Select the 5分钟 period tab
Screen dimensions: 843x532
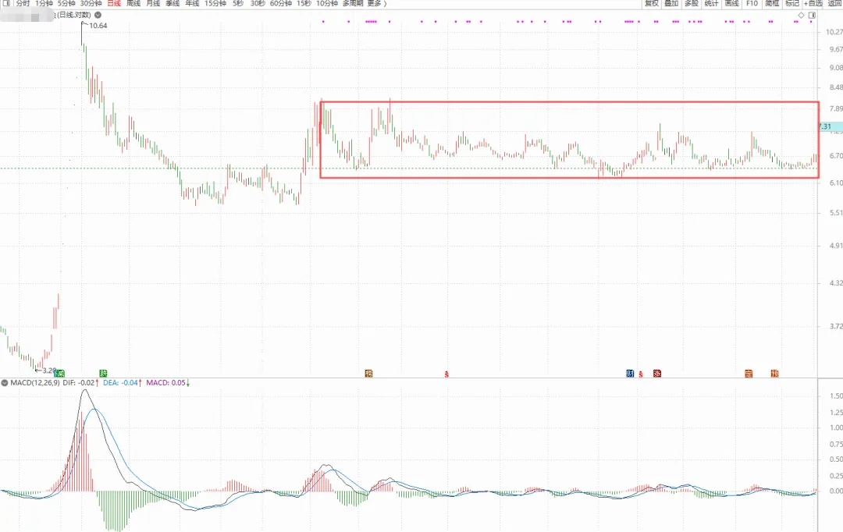point(66,3)
